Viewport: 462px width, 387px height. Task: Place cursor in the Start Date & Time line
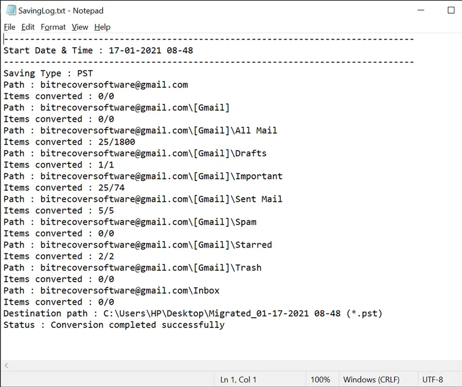click(x=98, y=50)
